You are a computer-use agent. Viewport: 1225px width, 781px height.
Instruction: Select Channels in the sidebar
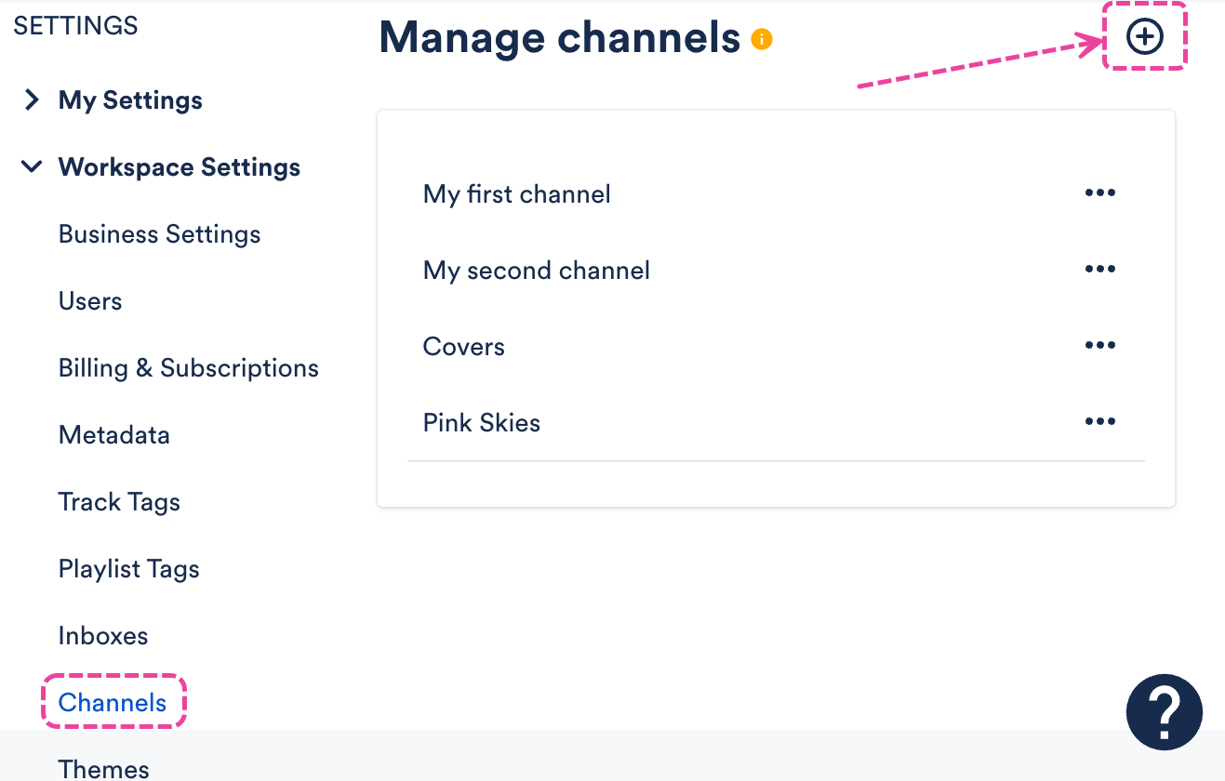point(113,703)
